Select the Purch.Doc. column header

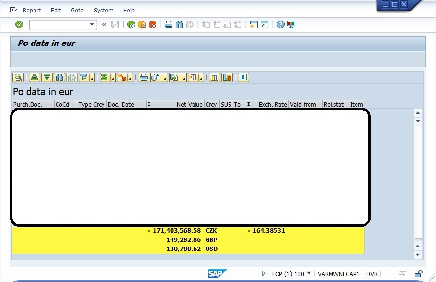click(34, 104)
